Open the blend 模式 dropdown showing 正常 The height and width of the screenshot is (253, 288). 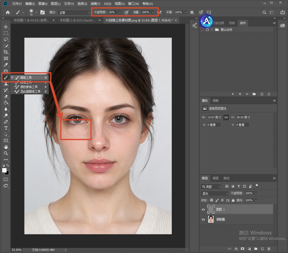[x=74, y=12]
